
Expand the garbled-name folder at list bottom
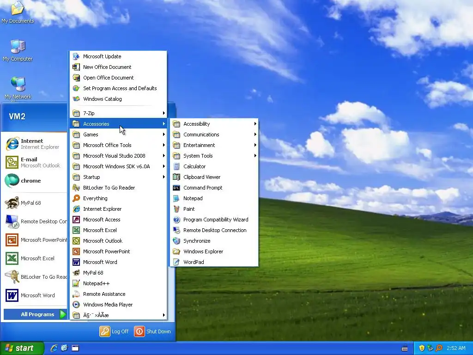118,315
